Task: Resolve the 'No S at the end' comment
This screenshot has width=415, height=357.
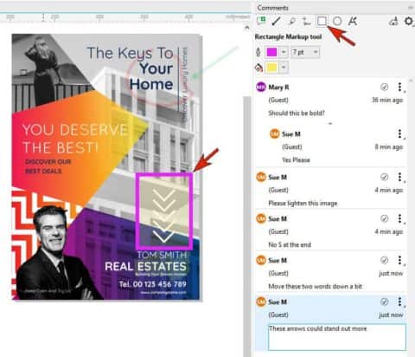Action: (384, 218)
